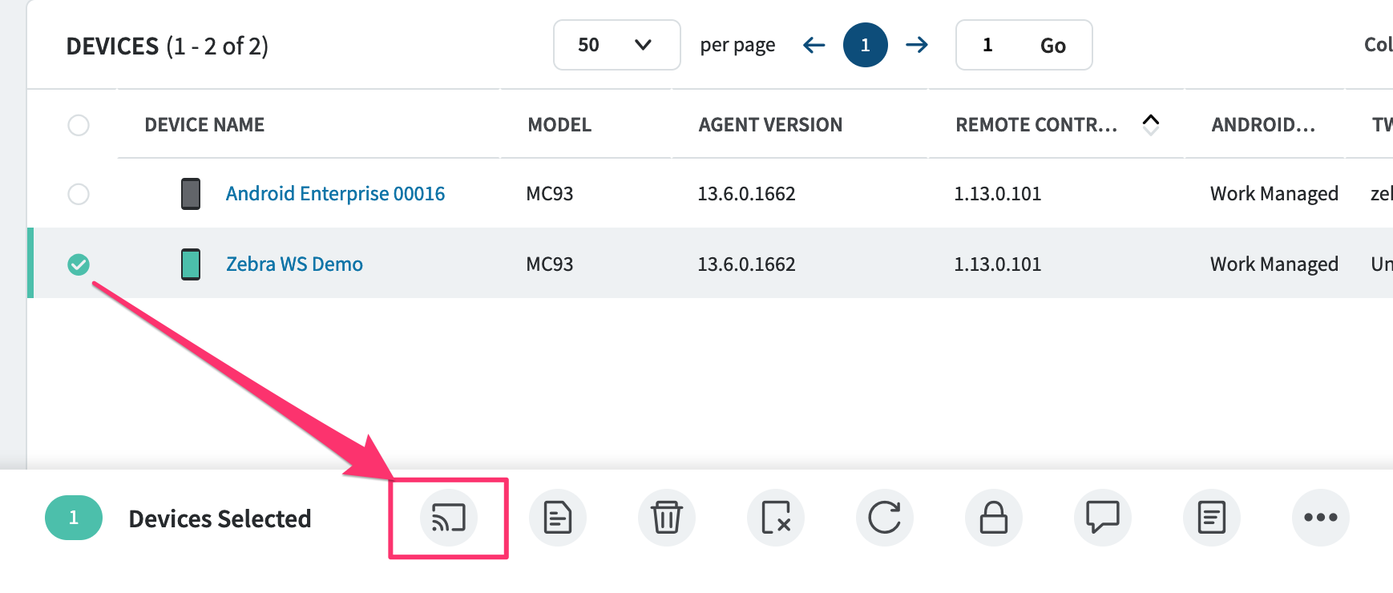Click the trash delete icon
This screenshot has width=1393, height=593.
click(x=666, y=518)
